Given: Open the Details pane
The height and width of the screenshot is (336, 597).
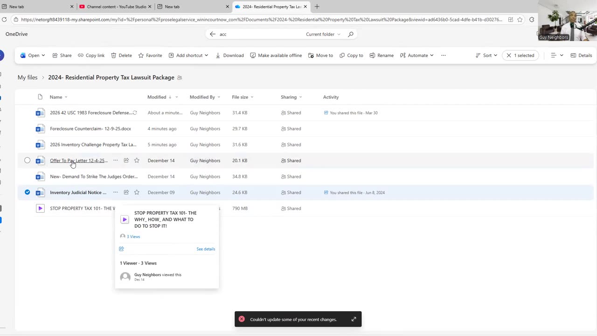Looking at the screenshot, I should [x=581, y=56].
